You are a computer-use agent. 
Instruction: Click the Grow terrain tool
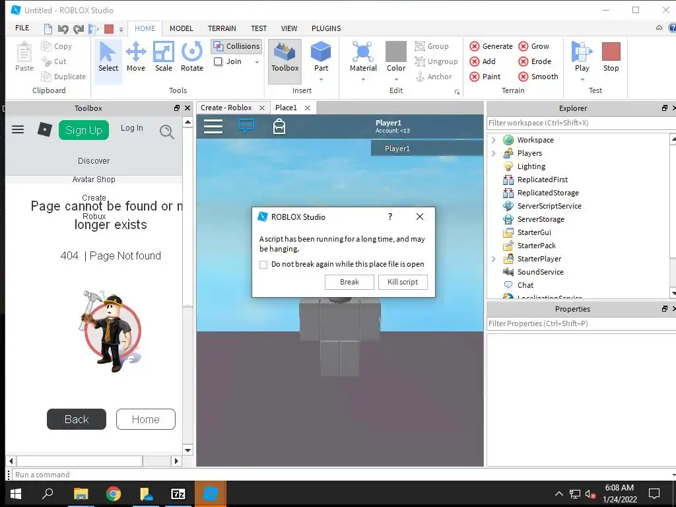(534, 46)
